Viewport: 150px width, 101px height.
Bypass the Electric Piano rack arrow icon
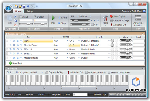tap(10, 45)
